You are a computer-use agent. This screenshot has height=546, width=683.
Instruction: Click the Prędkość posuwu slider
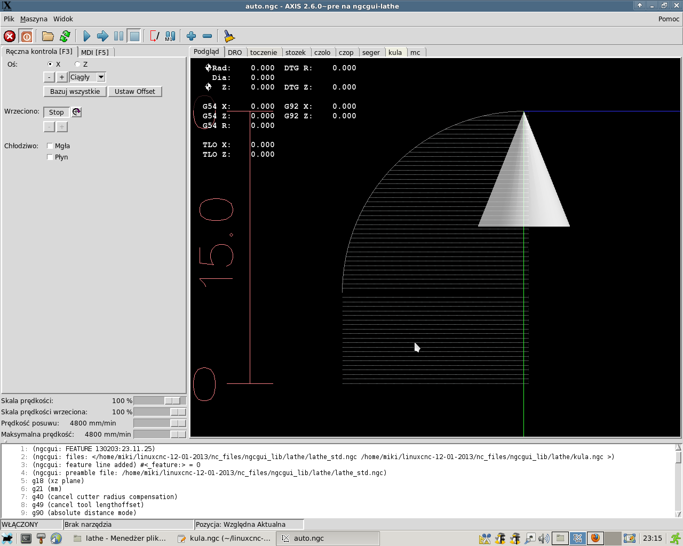[x=160, y=423]
